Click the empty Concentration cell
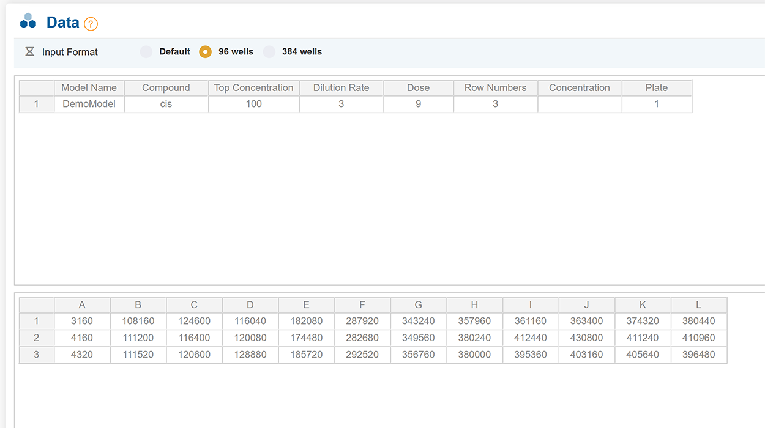This screenshot has width=765, height=428. coord(579,104)
